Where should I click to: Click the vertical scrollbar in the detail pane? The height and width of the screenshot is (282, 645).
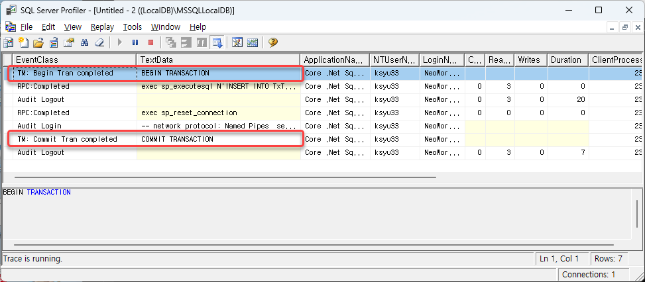click(640, 212)
